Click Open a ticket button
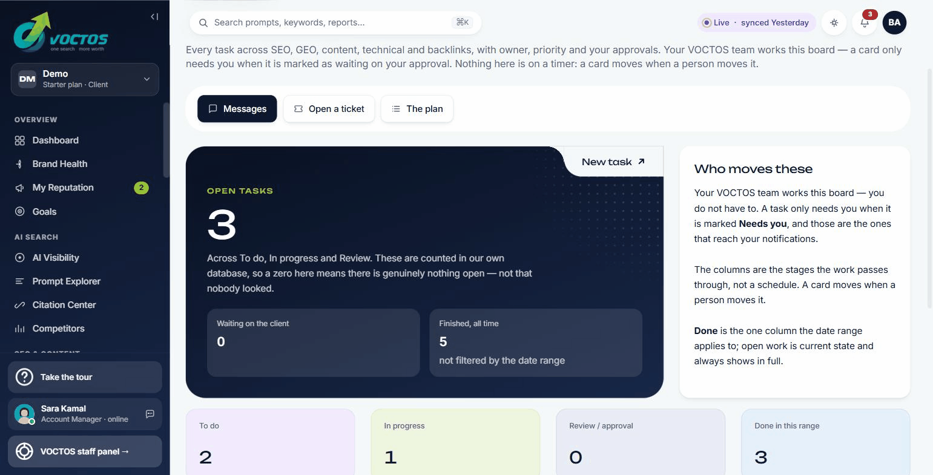The image size is (933, 475). 329,109
